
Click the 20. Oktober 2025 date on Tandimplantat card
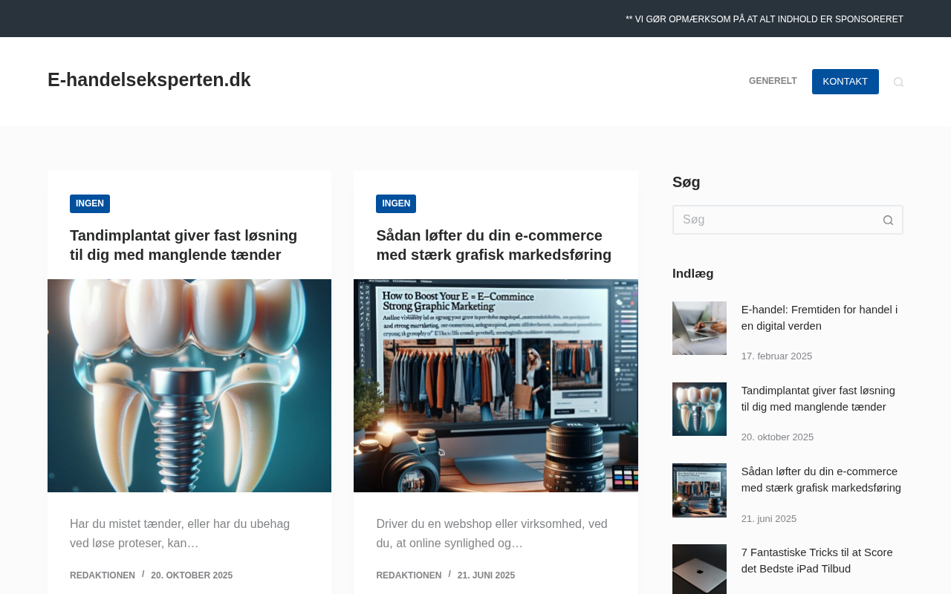point(192,575)
